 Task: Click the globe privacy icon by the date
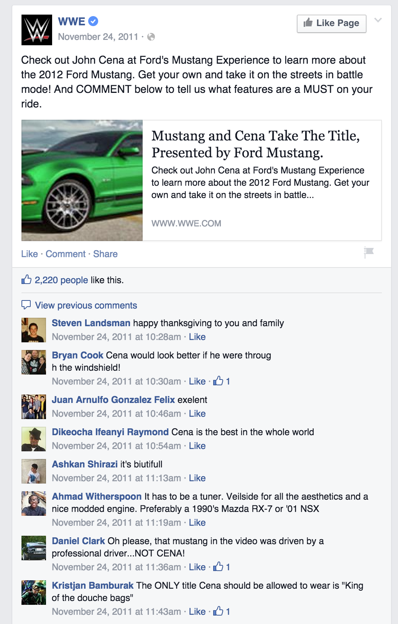(x=151, y=37)
